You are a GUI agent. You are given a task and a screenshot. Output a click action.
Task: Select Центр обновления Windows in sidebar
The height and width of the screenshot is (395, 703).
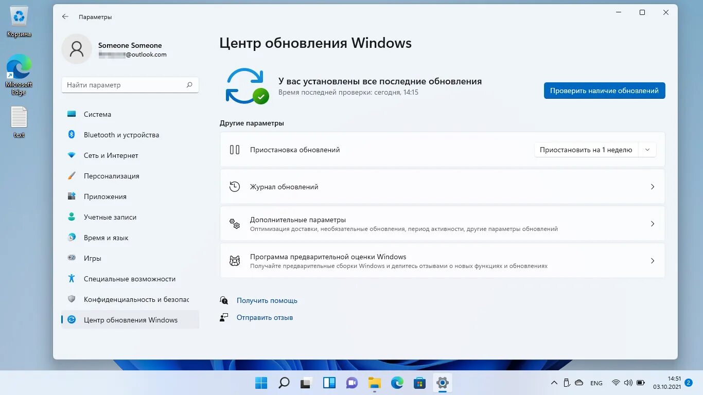click(x=130, y=320)
